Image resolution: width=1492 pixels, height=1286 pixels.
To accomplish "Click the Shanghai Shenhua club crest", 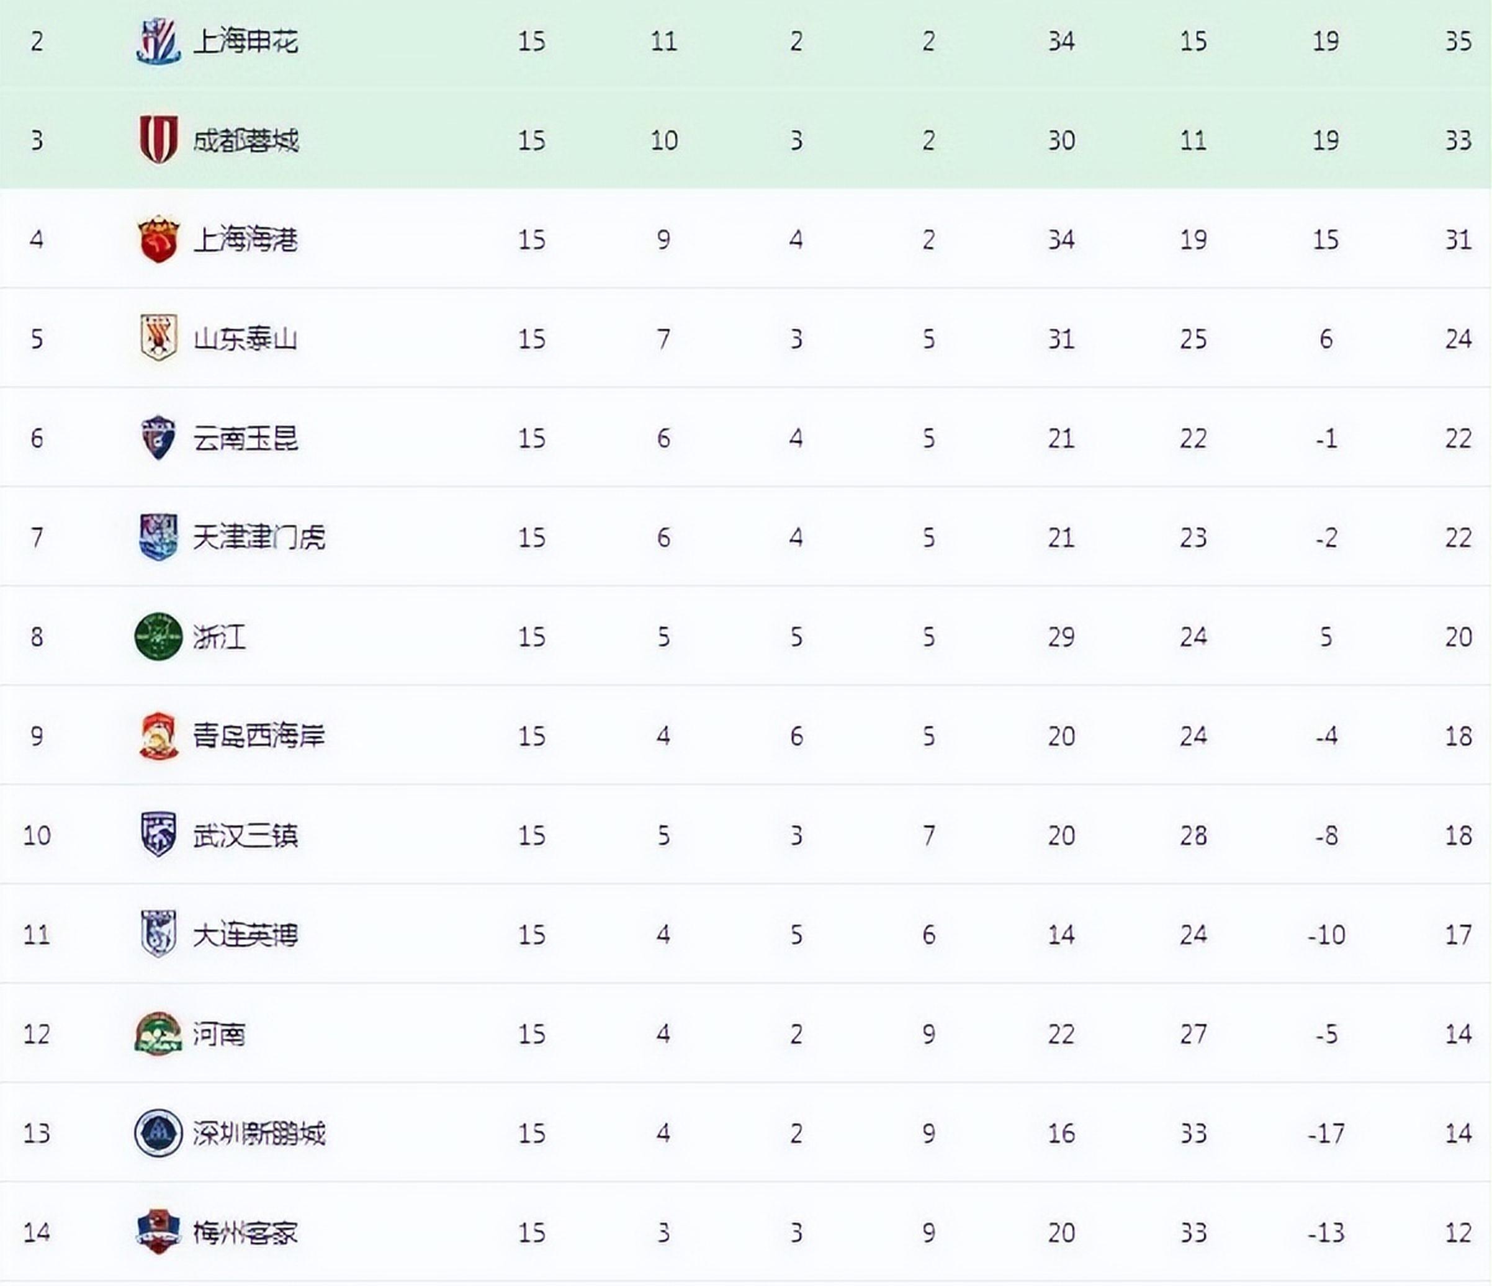I will pos(158,41).
